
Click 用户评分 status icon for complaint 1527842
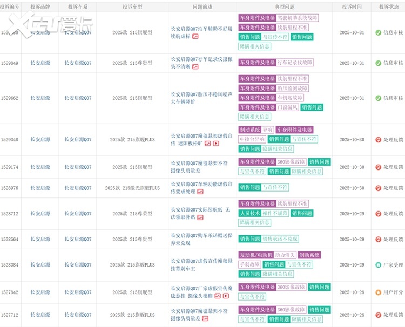(x=378, y=292)
